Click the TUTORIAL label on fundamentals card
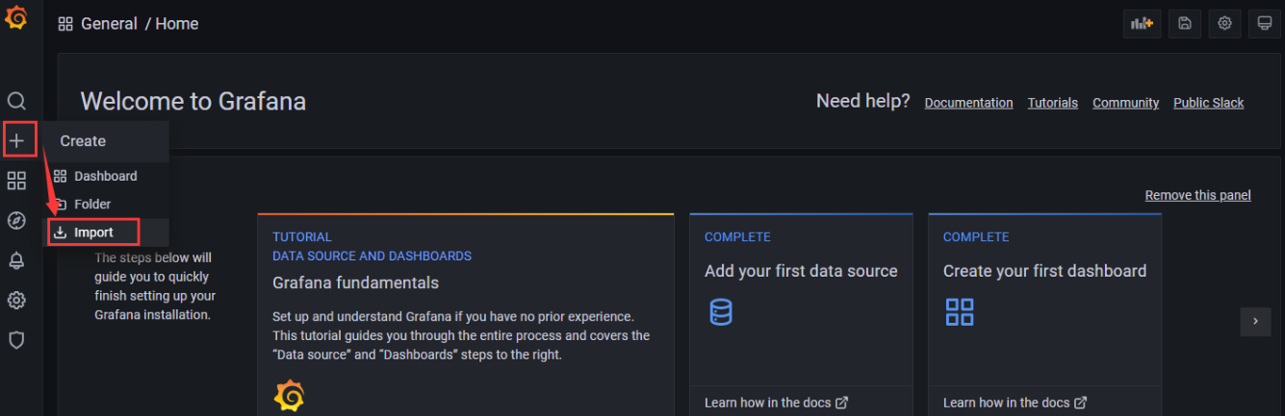Image resolution: width=1285 pixels, height=416 pixels. 302,236
